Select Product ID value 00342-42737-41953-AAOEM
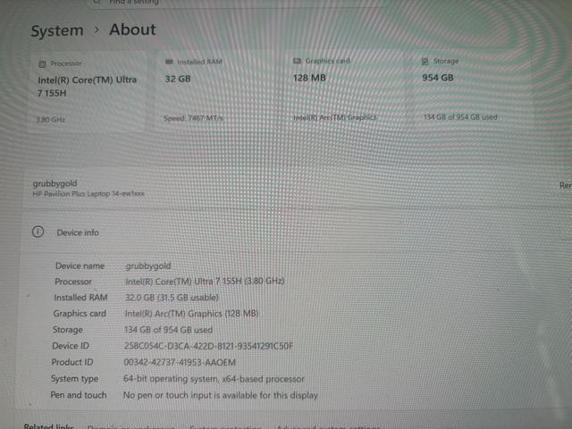 [180, 362]
